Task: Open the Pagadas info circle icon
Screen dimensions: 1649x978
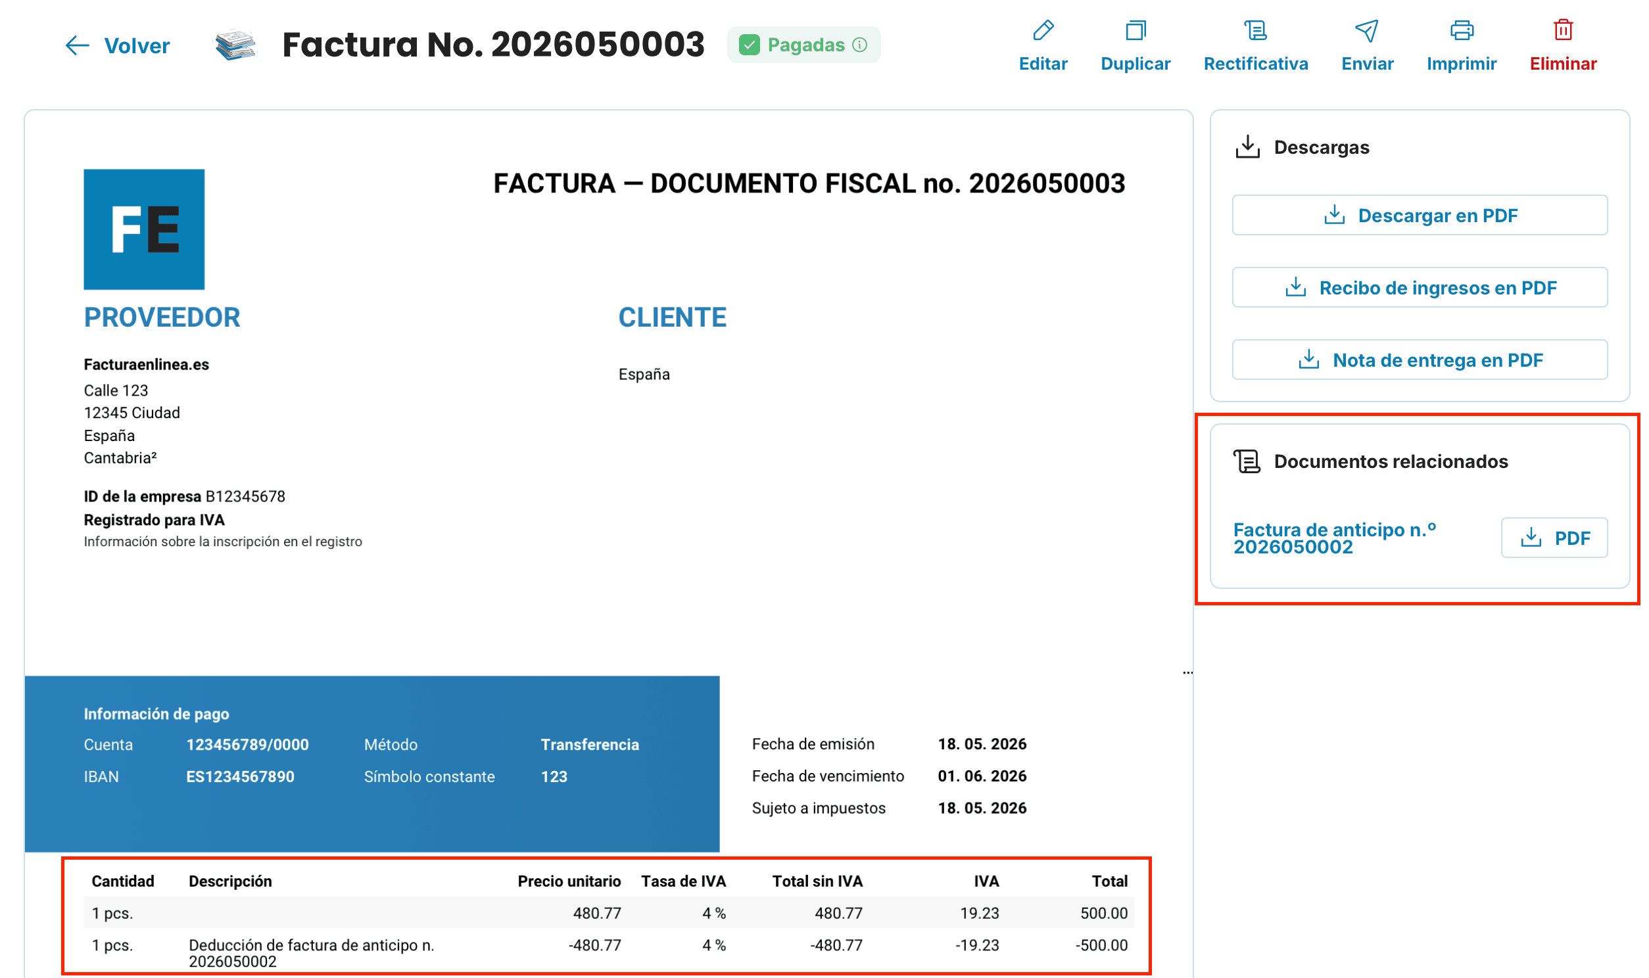Action: (859, 45)
